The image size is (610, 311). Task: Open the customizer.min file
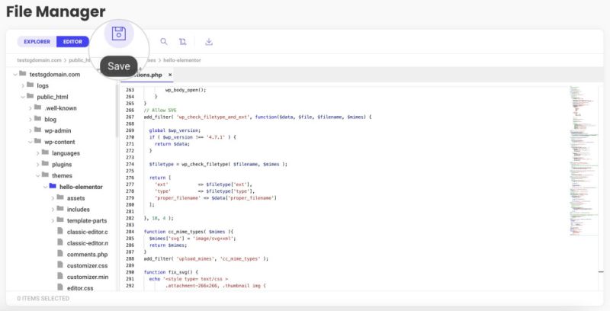point(88,277)
